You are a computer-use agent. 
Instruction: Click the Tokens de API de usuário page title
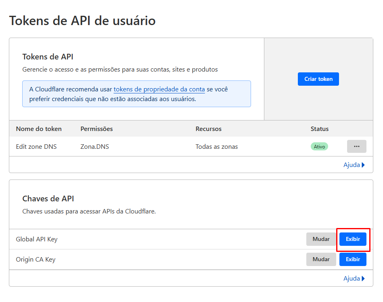82,21
